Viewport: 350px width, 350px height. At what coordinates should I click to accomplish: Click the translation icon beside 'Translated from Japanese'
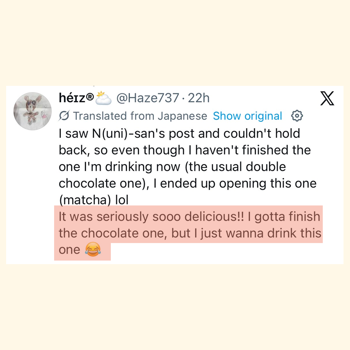tap(64, 116)
